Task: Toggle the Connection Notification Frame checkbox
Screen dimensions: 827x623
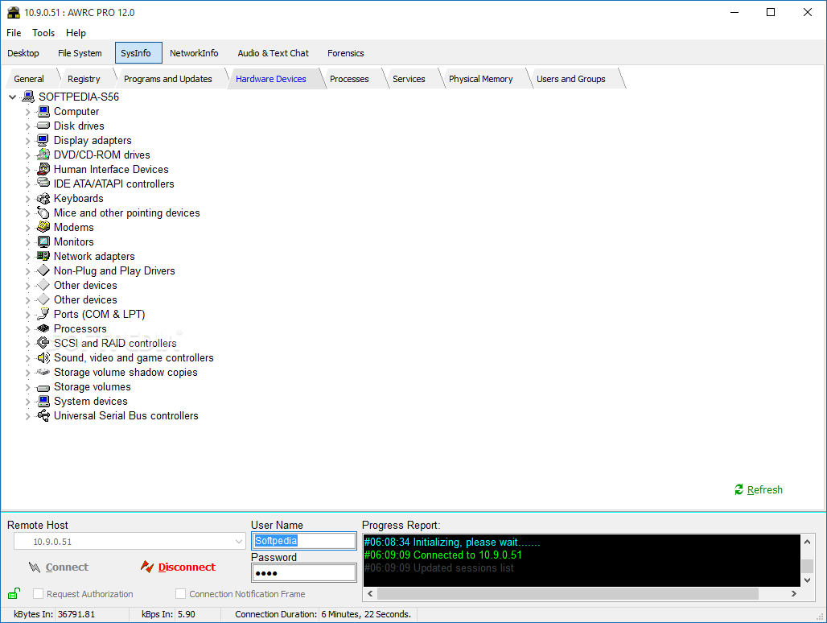Action: tap(180, 593)
